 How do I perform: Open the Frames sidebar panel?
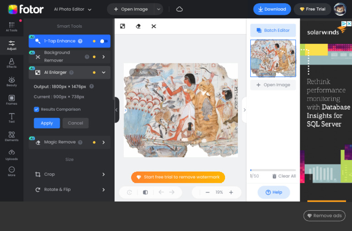tap(11, 100)
